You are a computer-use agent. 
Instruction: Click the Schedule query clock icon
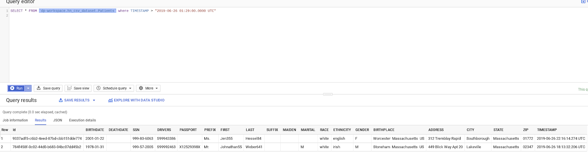pos(98,88)
